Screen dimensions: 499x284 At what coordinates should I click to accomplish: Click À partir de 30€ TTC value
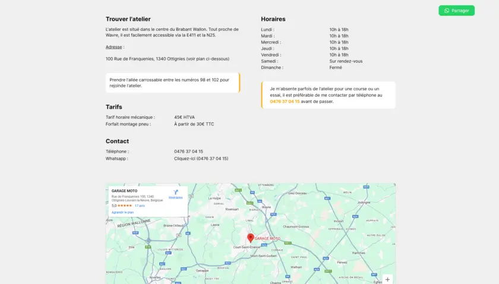point(194,124)
